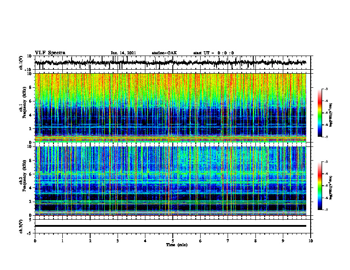Image resolution: width=350 pixels, height=270 pixels.
Task: Click the ch.1 spectrogram "6" kHz tick label
Action: (x=31, y=101)
